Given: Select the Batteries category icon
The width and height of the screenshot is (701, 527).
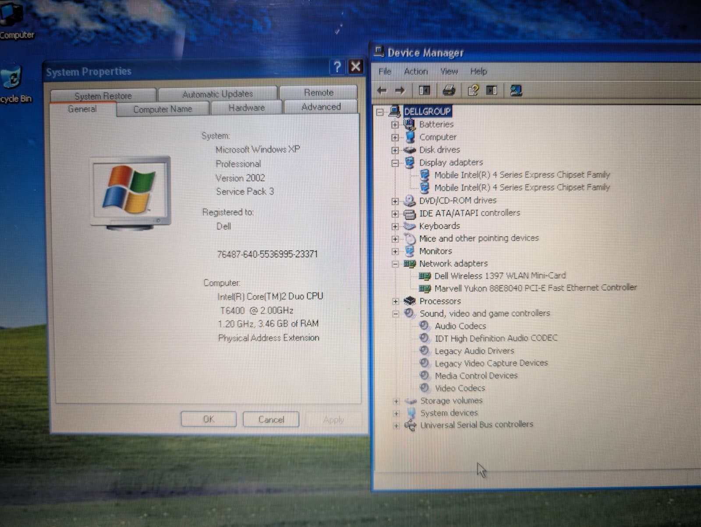Looking at the screenshot, I should (x=410, y=124).
